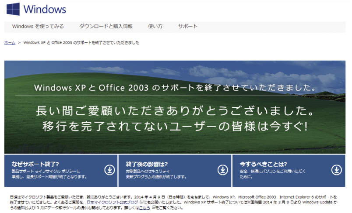Open the 'サポート' menu item
This screenshot has width=352, height=213.
(188, 26)
